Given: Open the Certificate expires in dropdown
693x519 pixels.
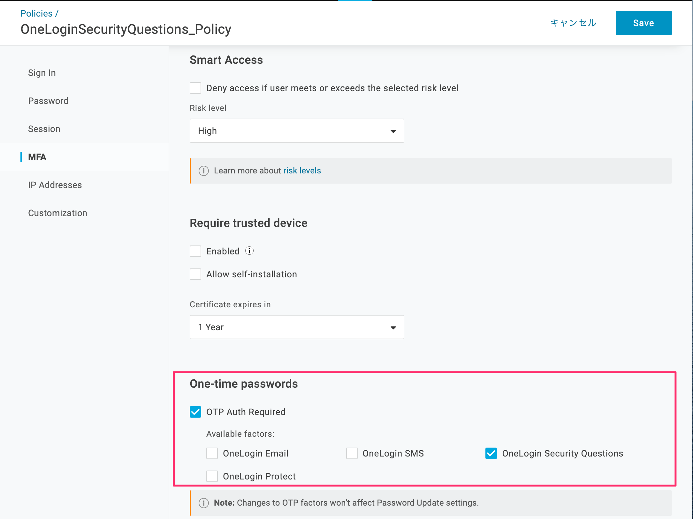Looking at the screenshot, I should tap(297, 327).
